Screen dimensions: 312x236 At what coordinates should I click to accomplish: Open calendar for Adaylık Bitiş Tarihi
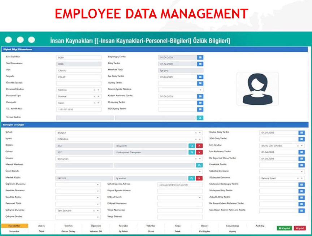(302, 198)
